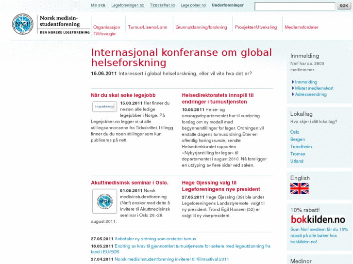Select Prosjekter/Utveksling menu

tap(256, 27)
